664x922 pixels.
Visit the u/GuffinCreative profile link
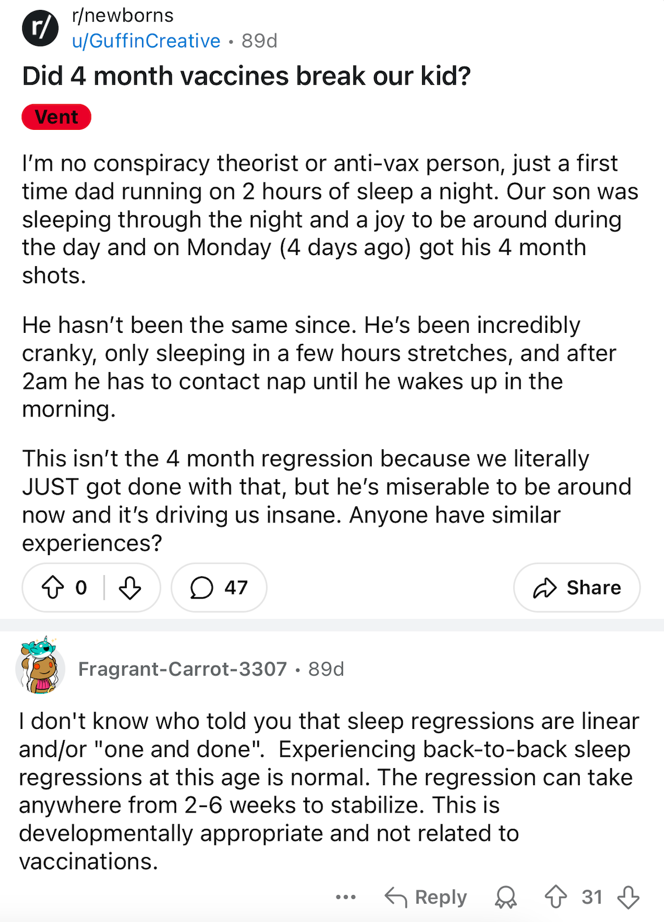146,41
